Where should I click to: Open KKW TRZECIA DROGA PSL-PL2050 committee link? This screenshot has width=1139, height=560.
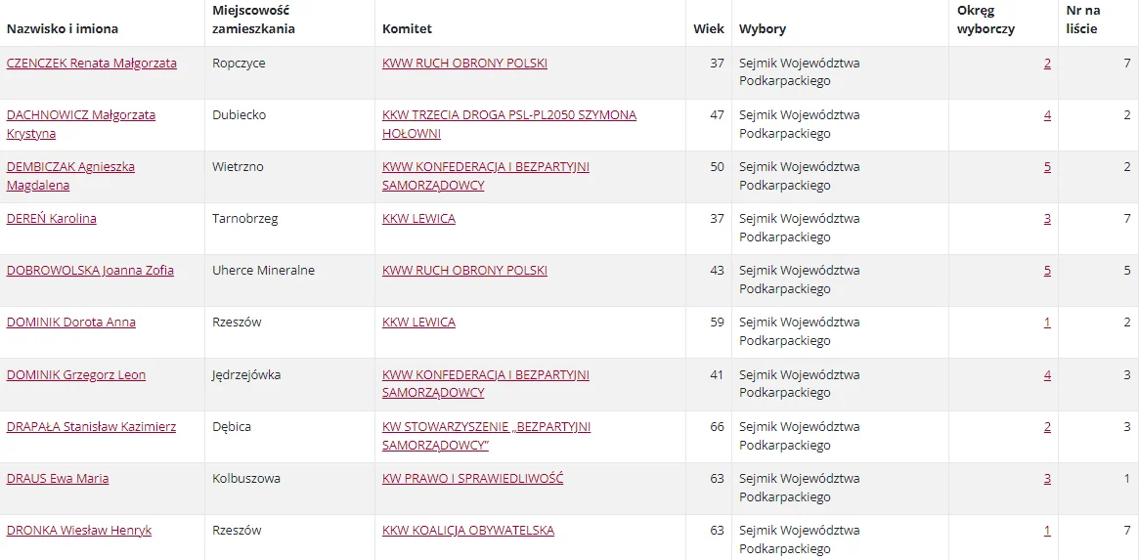click(x=509, y=124)
